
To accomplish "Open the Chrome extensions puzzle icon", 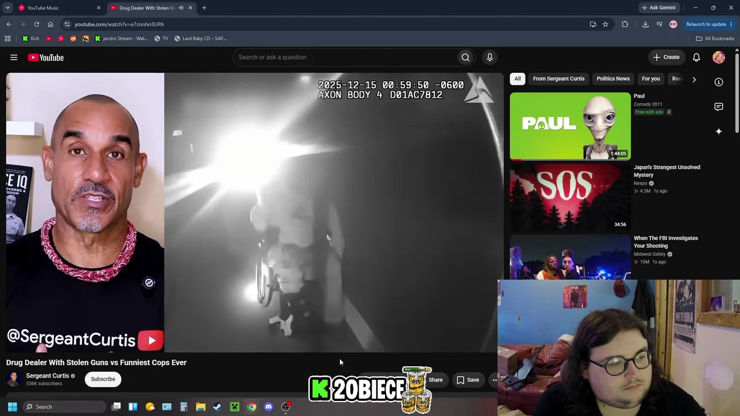I will click(x=625, y=24).
